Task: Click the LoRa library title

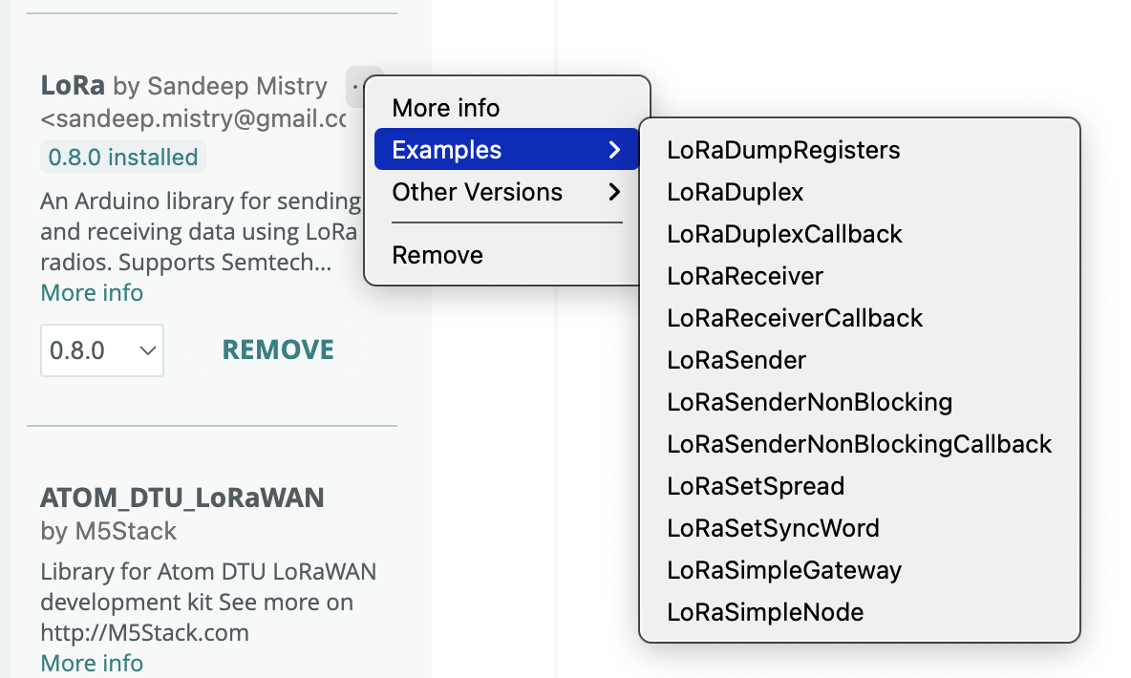Action: click(73, 85)
